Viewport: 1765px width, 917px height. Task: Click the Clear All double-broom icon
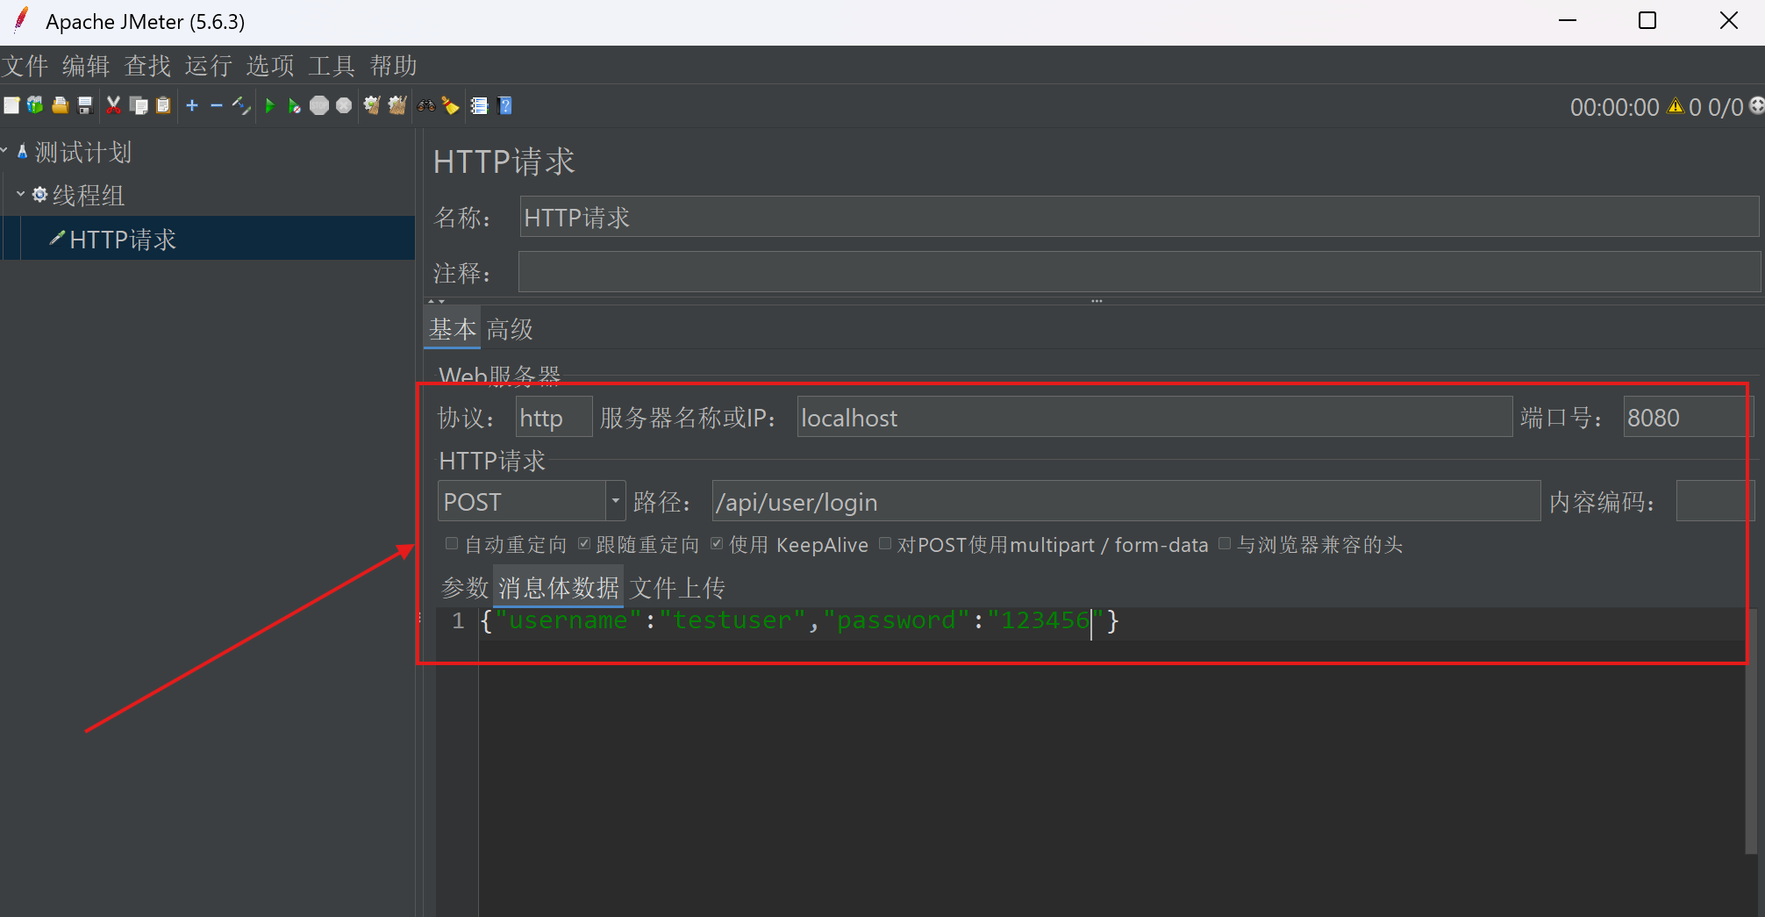pos(397,106)
